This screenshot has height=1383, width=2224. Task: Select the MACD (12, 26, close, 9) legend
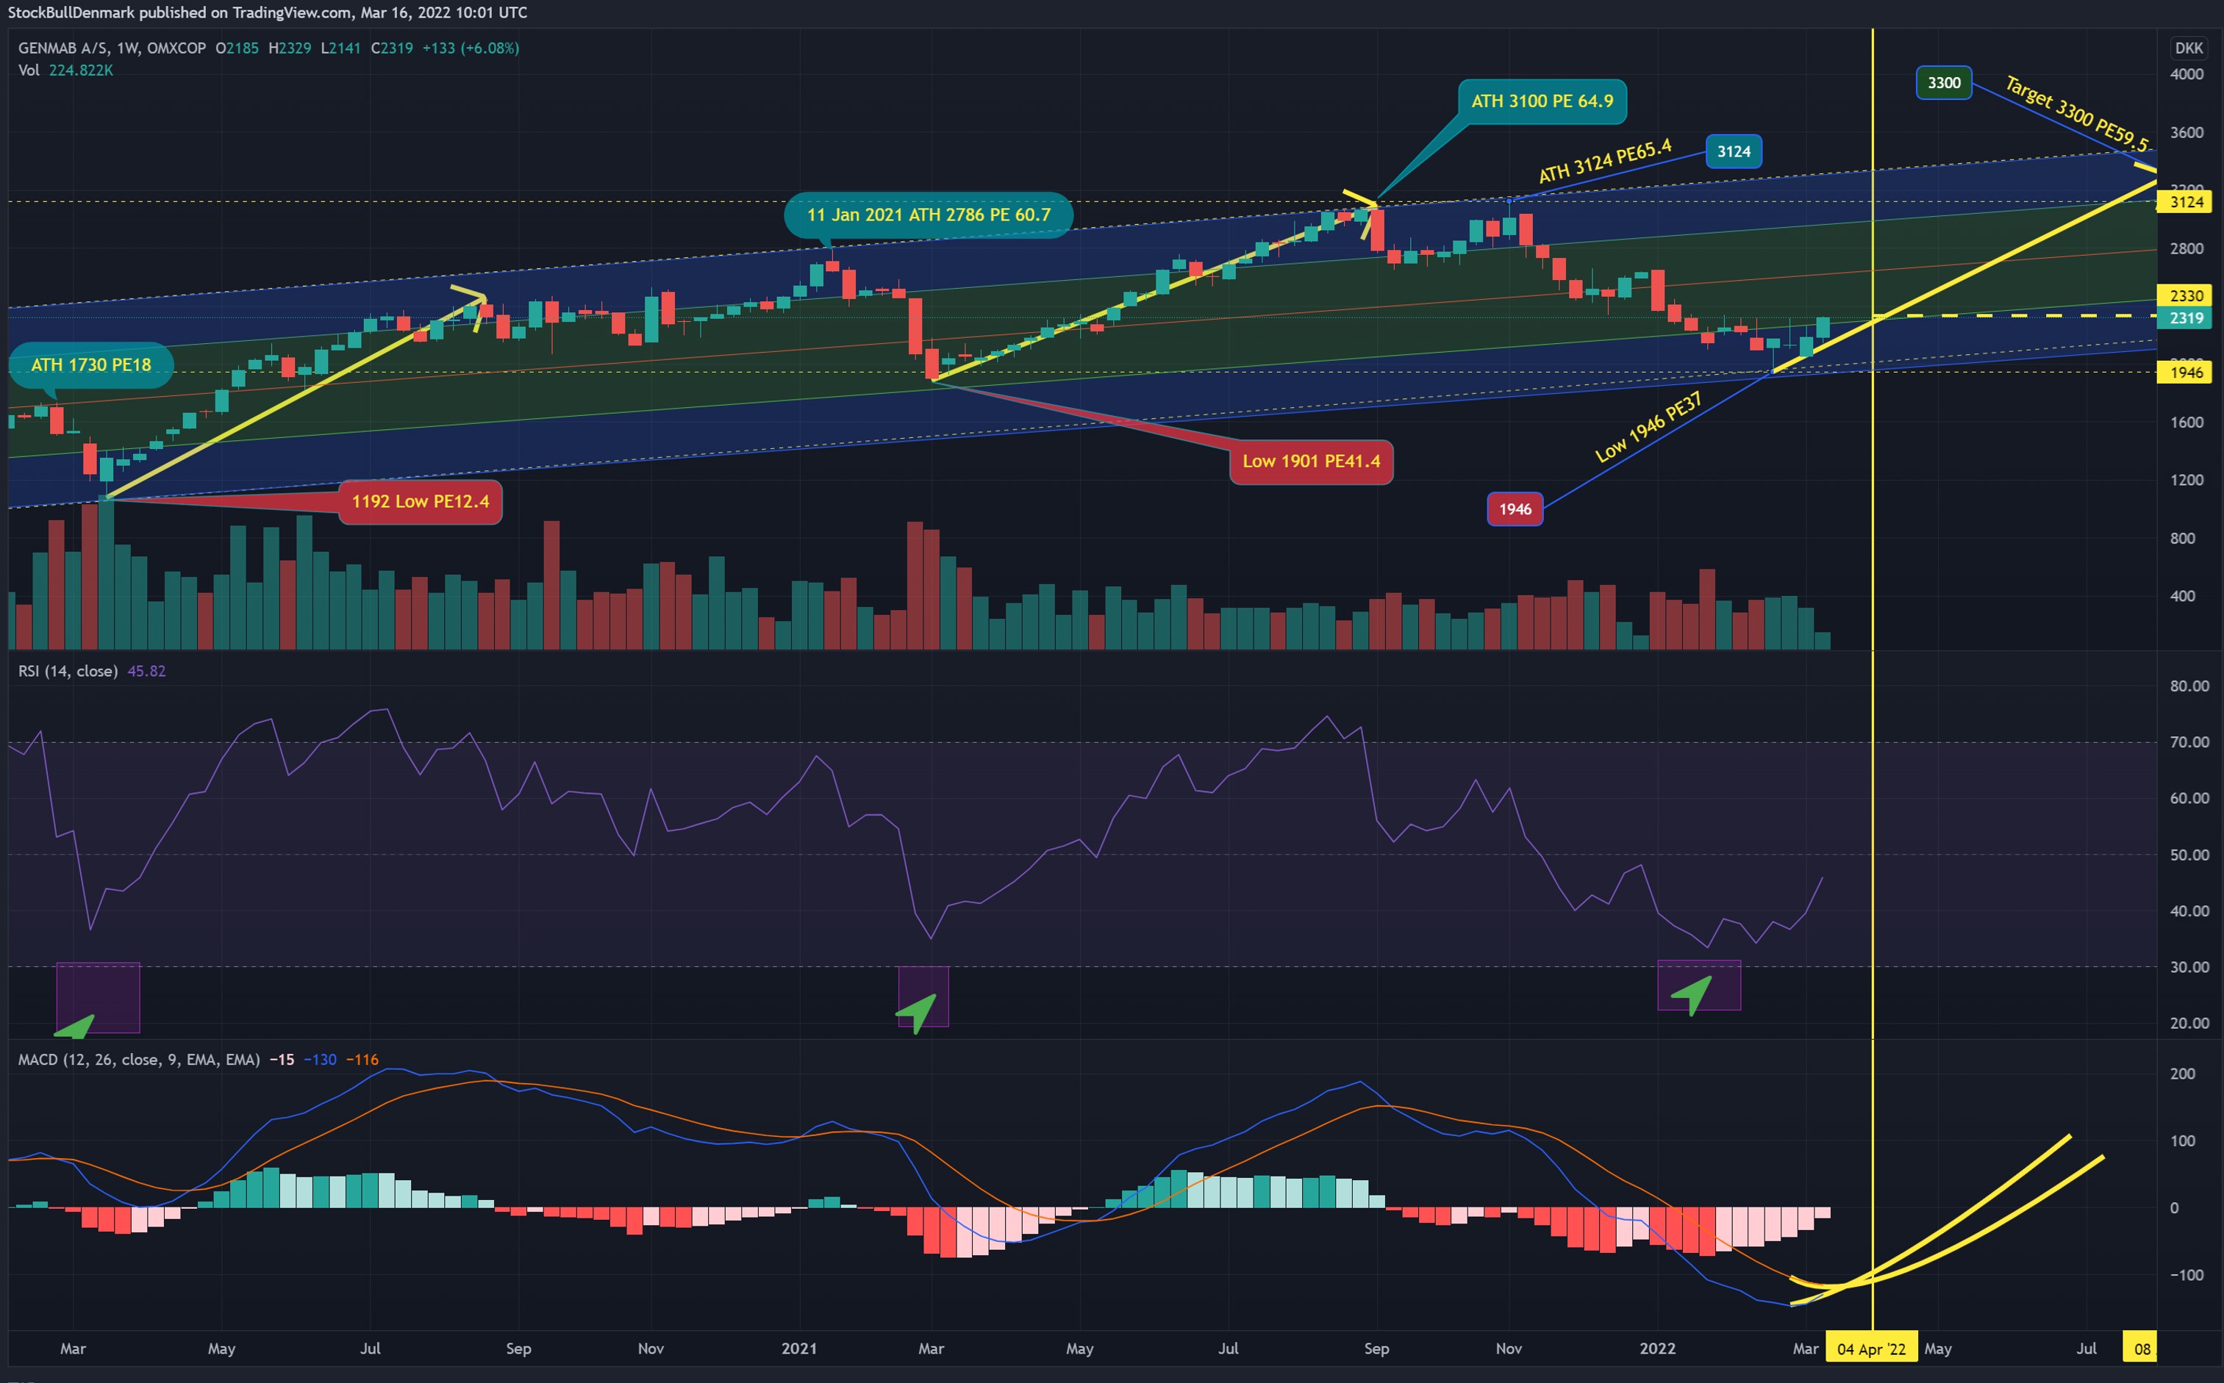pyautogui.click(x=139, y=1059)
